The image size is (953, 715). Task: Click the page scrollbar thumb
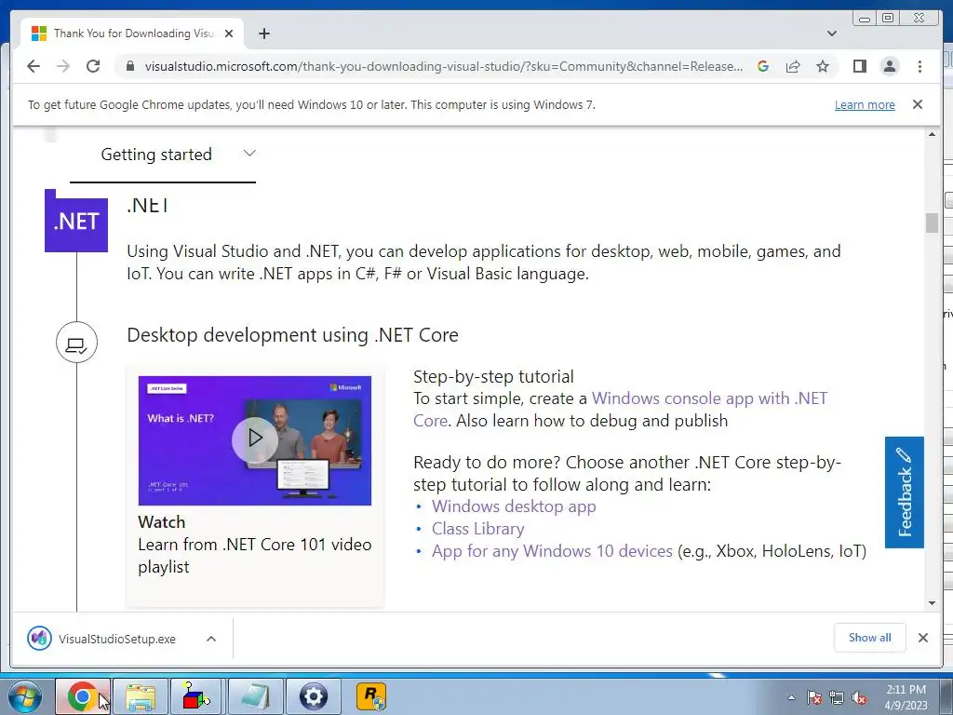pyautogui.click(x=932, y=223)
